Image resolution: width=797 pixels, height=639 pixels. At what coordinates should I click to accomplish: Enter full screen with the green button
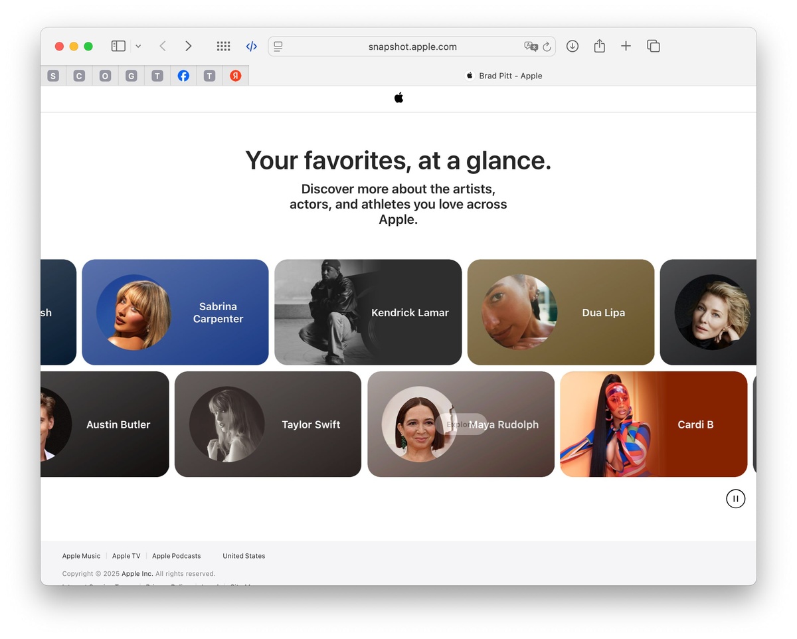(88, 46)
